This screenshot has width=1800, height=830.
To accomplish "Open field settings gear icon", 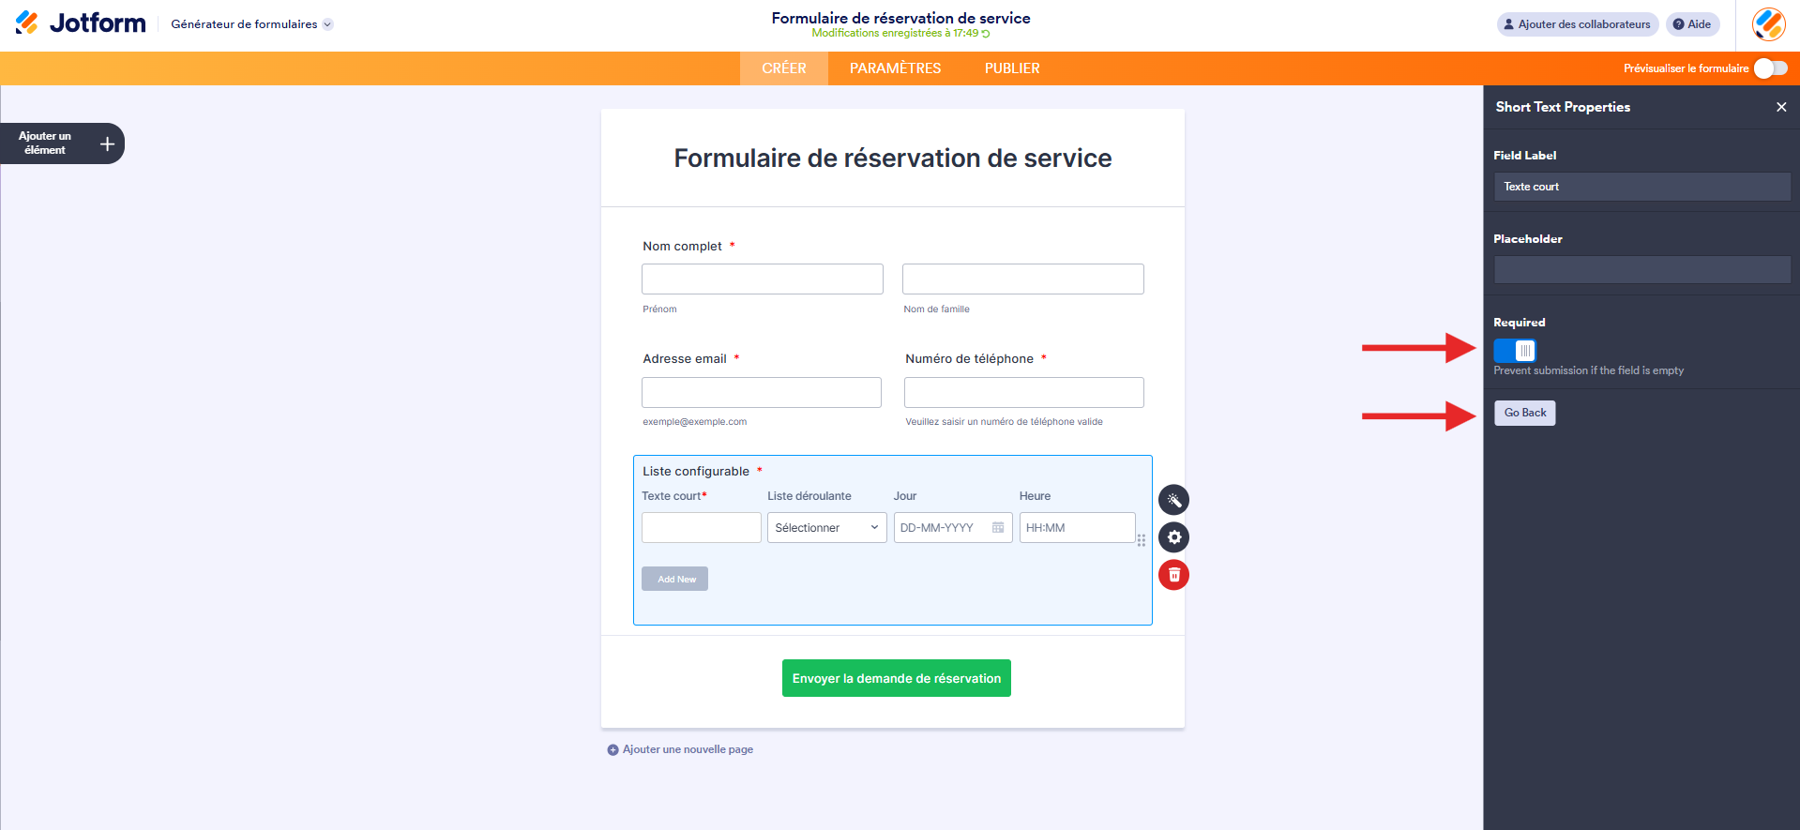I will point(1173,537).
